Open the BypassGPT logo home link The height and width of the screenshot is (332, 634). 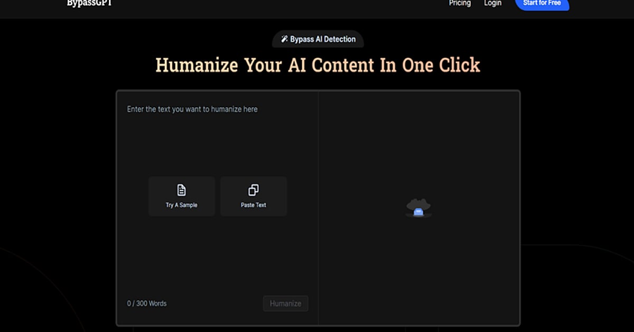[x=89, y=3]
